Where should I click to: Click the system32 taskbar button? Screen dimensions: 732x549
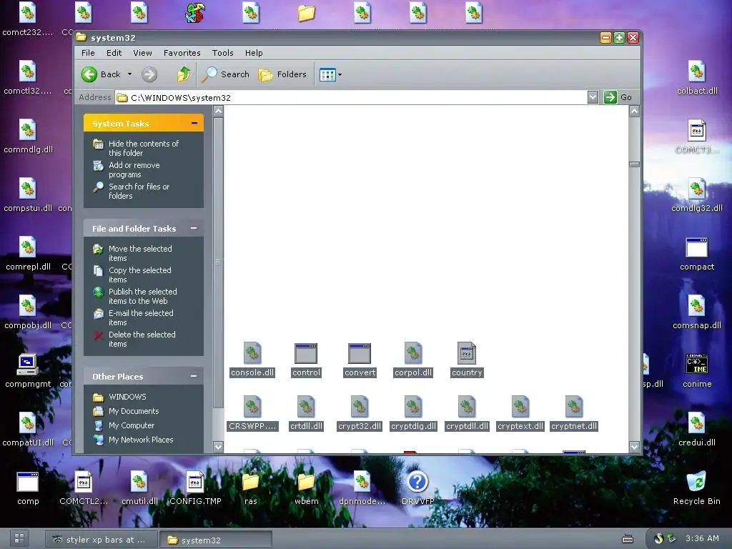click(x=216, y=540)
